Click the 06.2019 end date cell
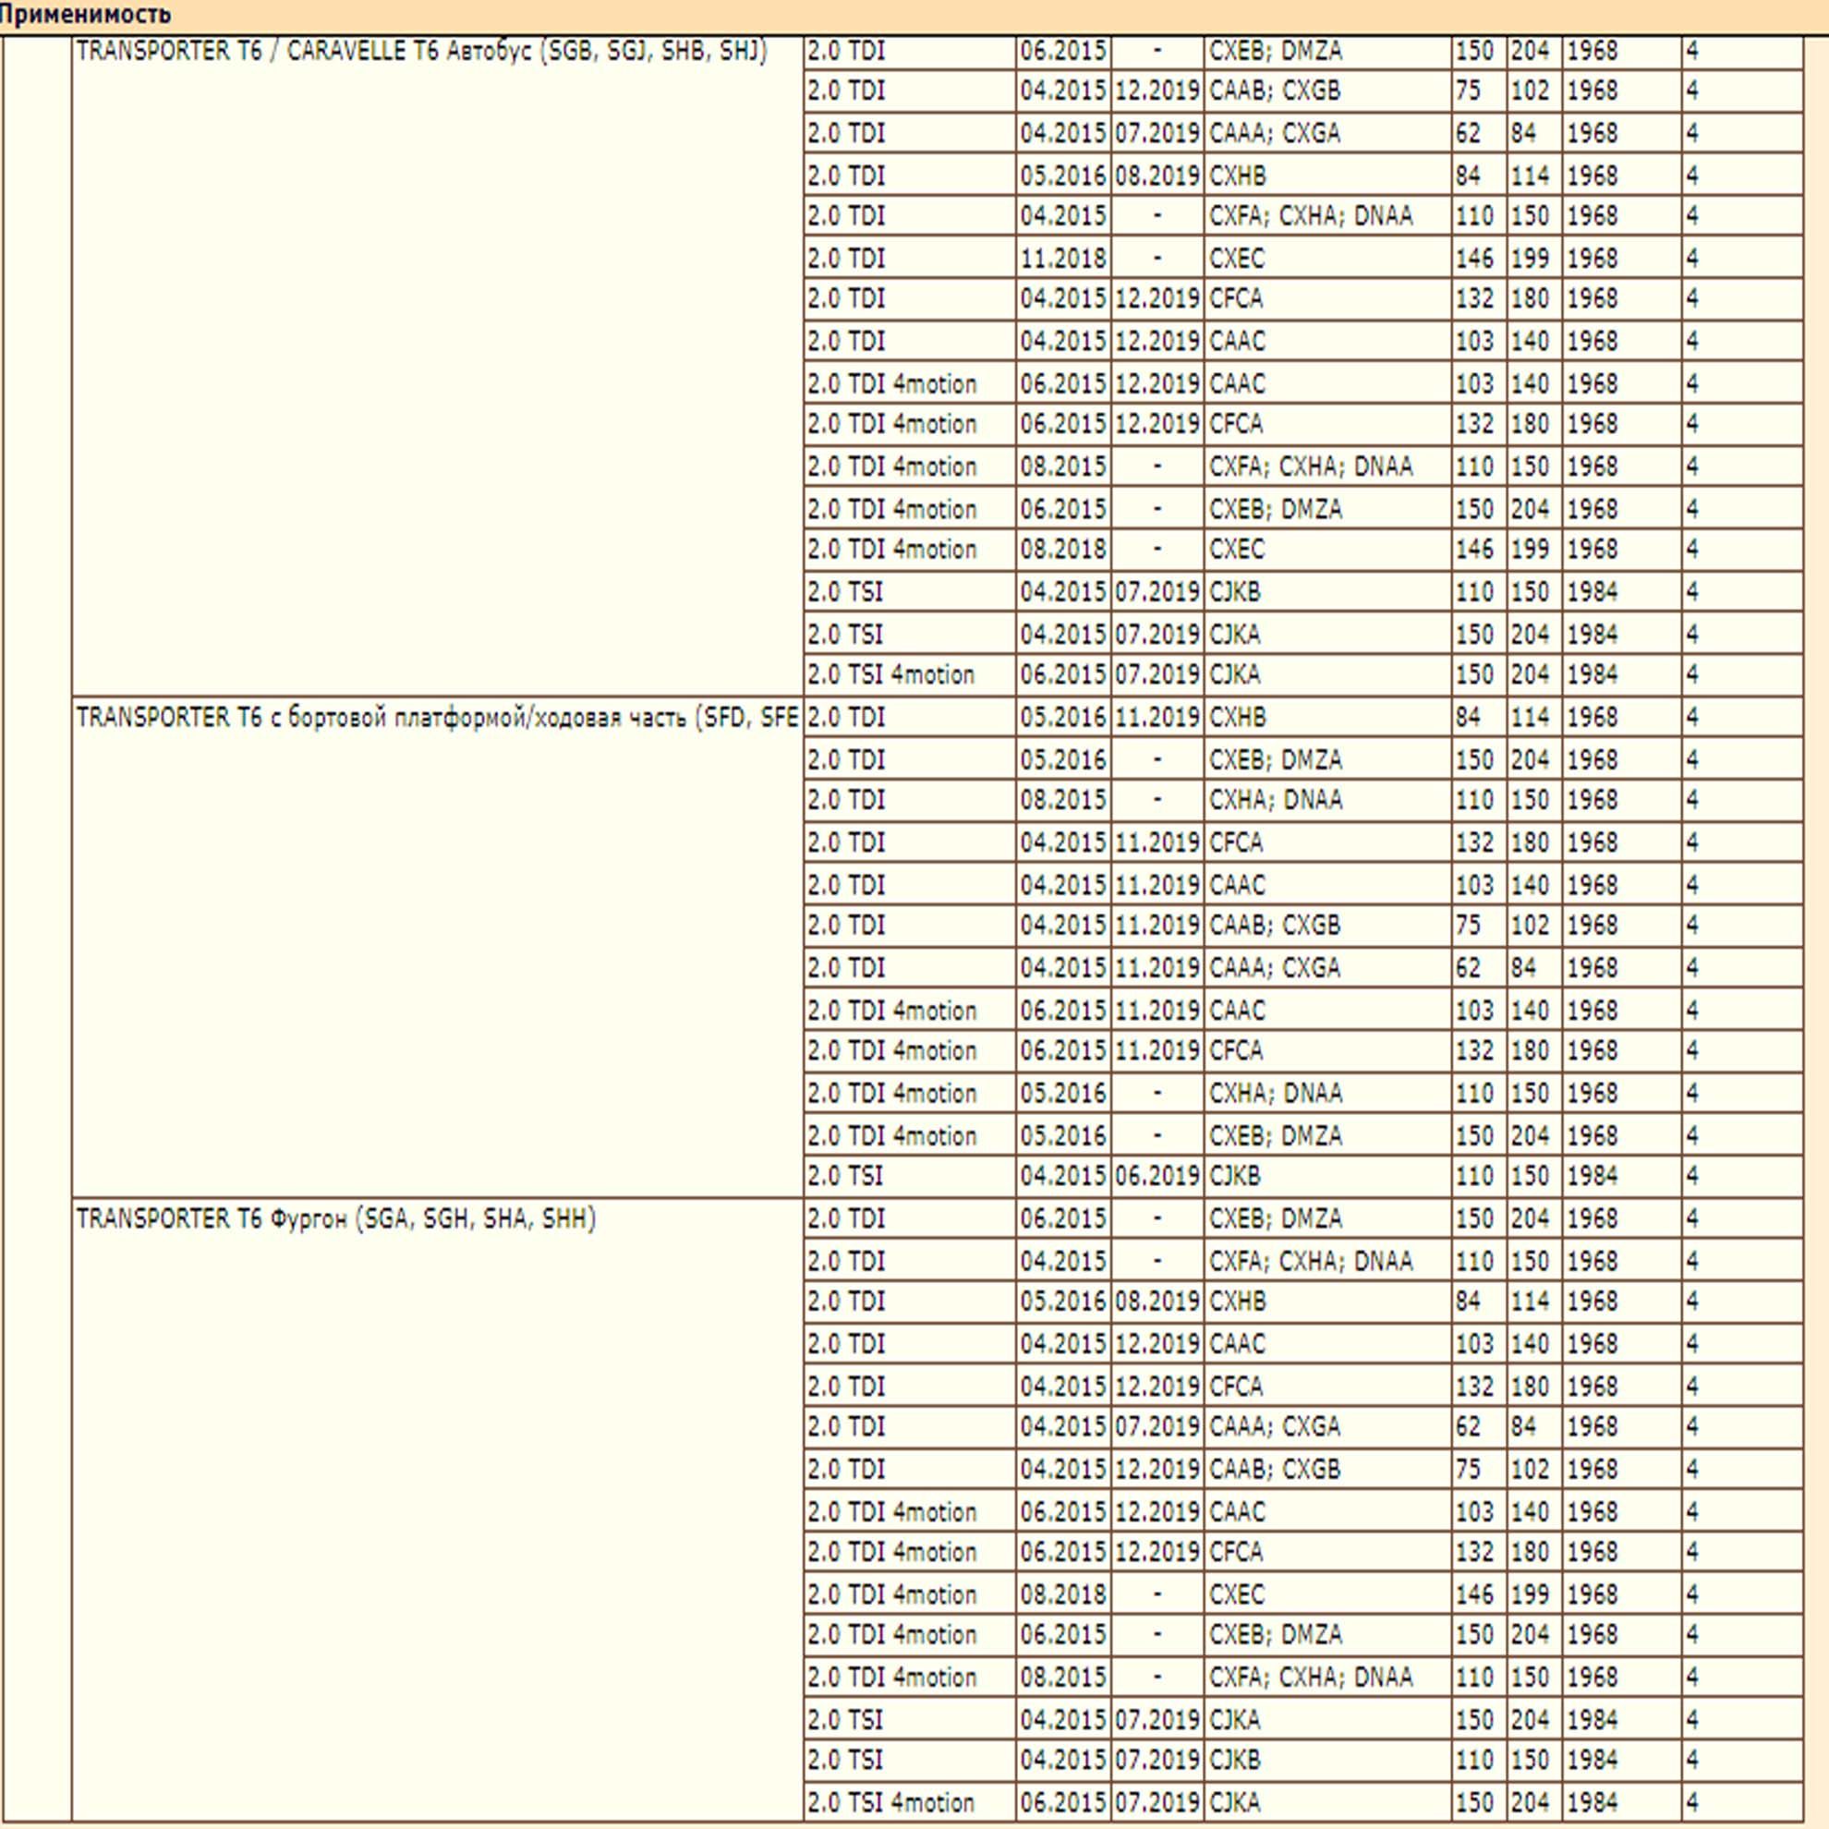The image size is (1829, 1829). (x=1157, y=1176)
